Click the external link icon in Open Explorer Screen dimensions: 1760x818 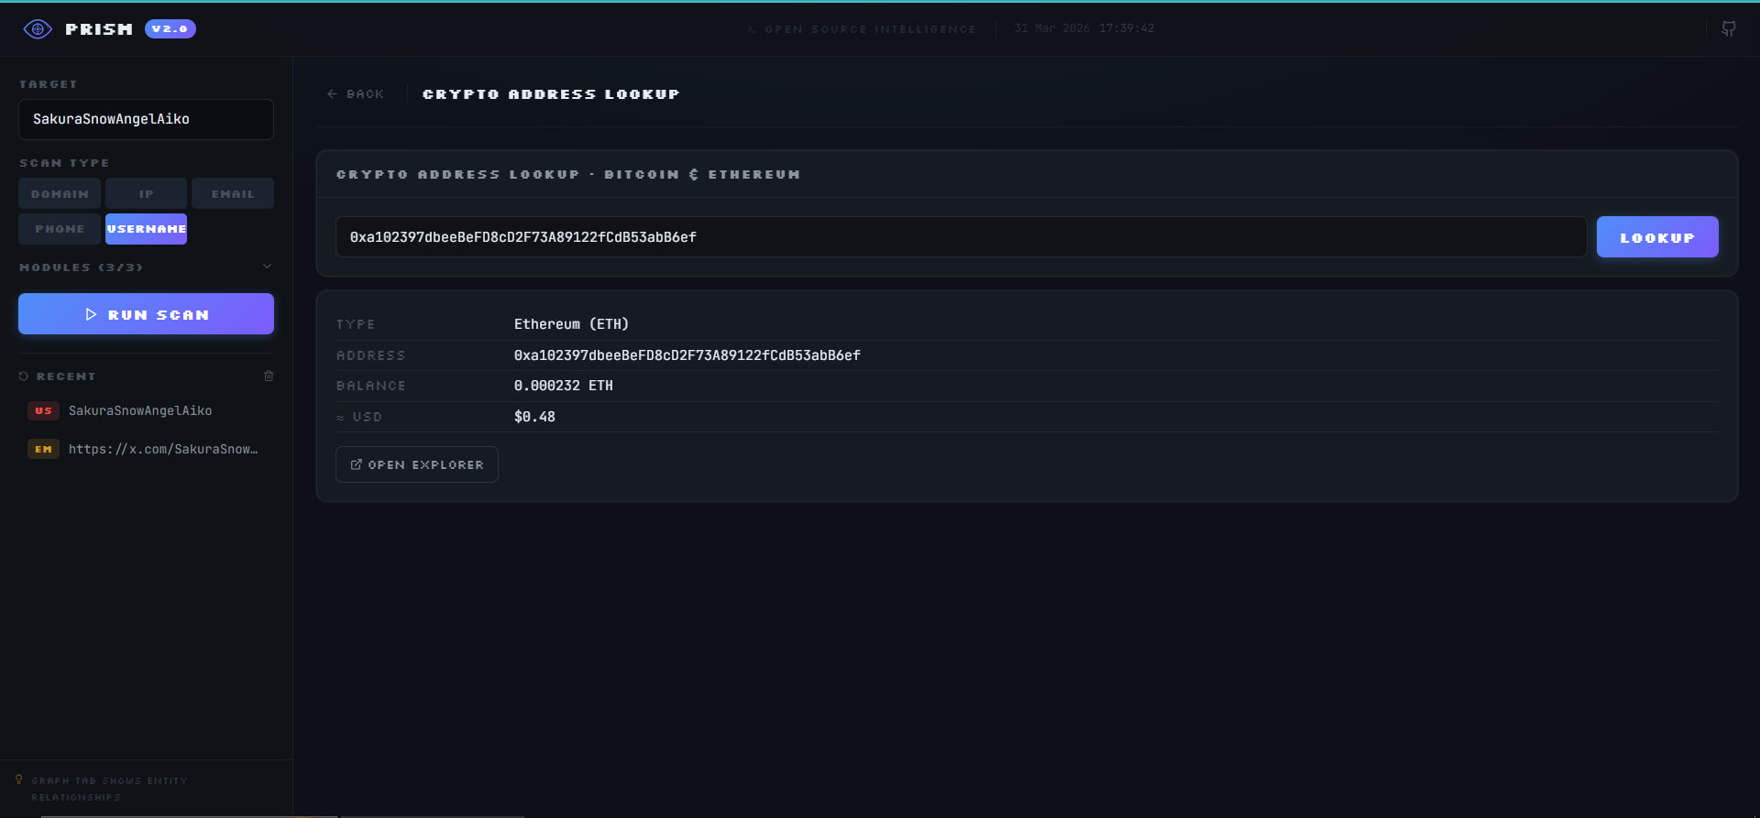point(357,464)
